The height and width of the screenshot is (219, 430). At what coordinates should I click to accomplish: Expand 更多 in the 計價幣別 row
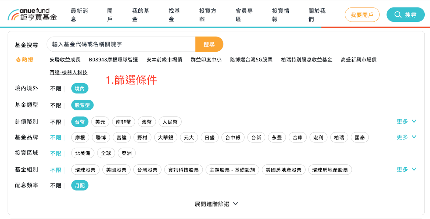pyautogui.click(x=406, y=121)
